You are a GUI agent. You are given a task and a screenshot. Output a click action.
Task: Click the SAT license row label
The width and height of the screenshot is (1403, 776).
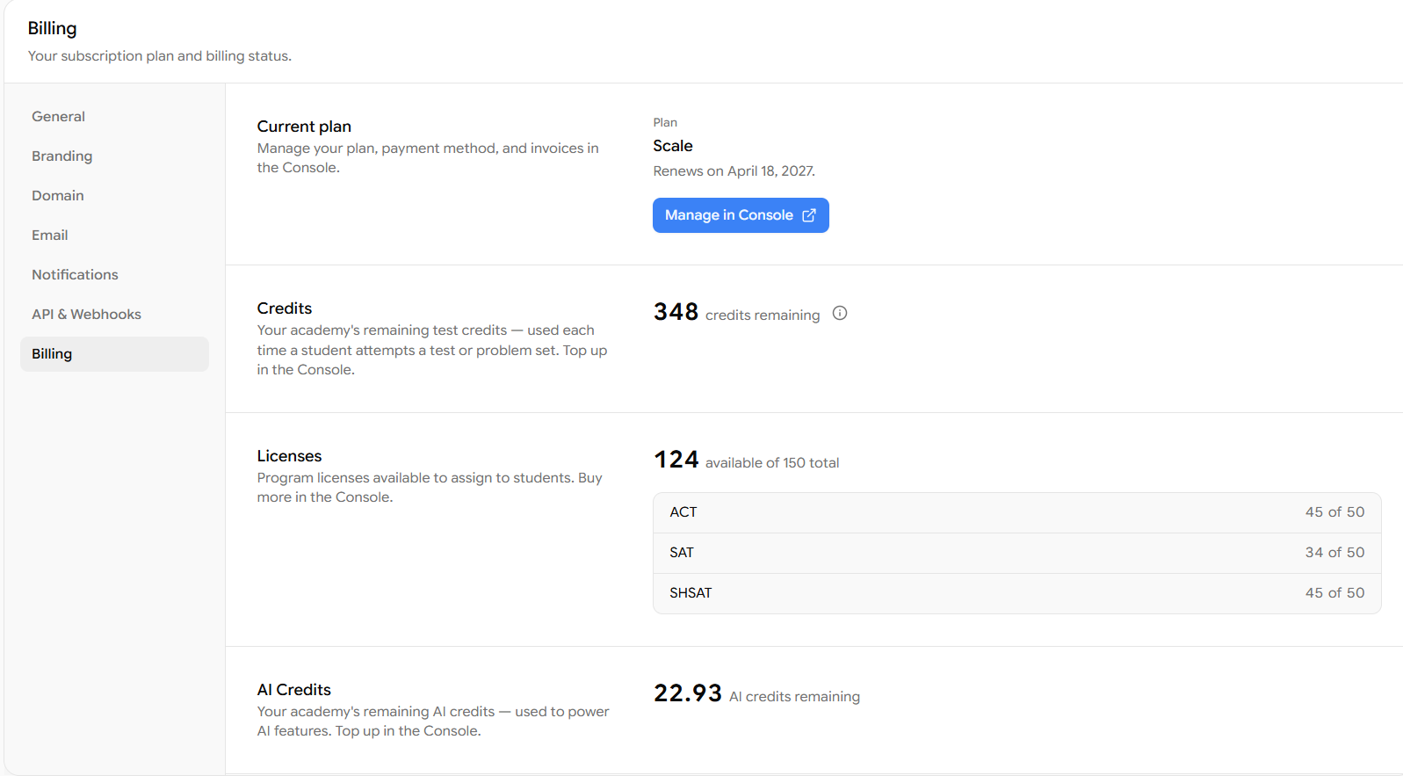pos(682,553)
